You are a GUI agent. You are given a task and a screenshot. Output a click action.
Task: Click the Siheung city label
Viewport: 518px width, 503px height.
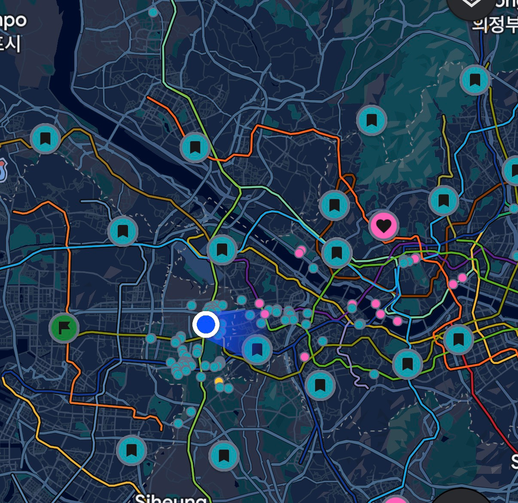point(170,498)
